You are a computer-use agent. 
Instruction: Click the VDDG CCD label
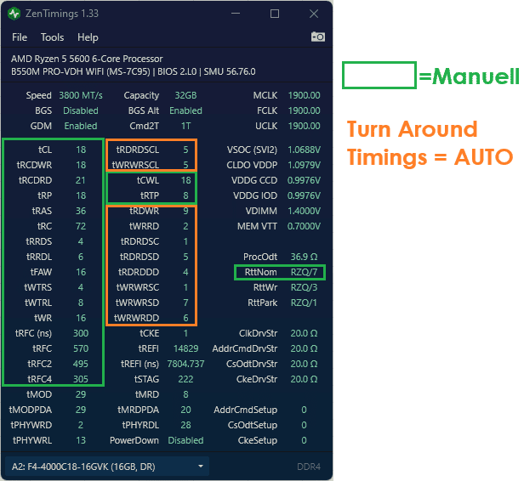[x=254, y=180]
